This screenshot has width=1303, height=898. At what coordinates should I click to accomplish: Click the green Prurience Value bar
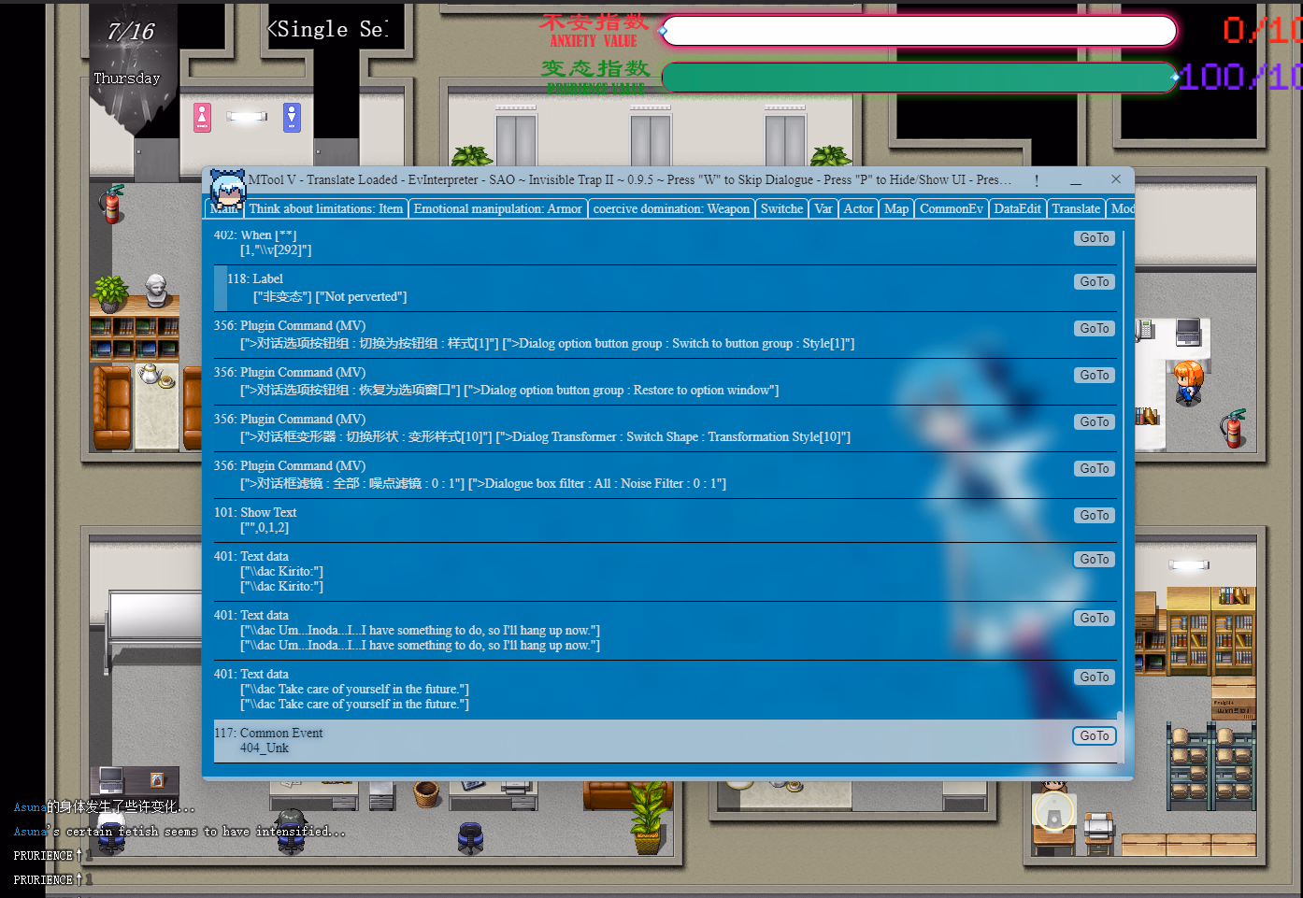(919, 78)
